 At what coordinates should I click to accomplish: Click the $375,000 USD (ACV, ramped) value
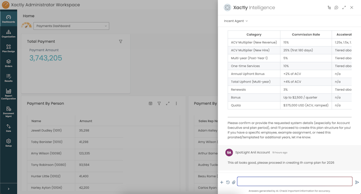306,105
